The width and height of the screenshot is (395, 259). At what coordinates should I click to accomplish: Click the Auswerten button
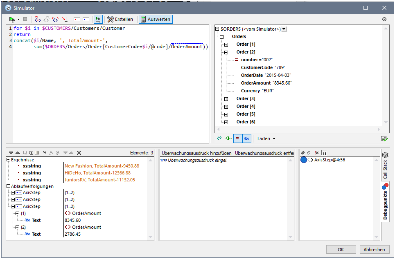point(156,19)
